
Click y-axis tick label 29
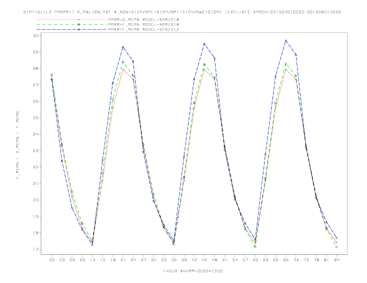pyautogui.click(x=36, y=52)
